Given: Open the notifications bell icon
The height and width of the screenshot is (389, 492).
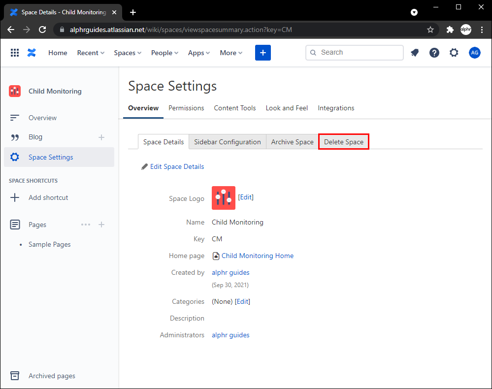Looking at the screenshot, I should pos(415,53).
